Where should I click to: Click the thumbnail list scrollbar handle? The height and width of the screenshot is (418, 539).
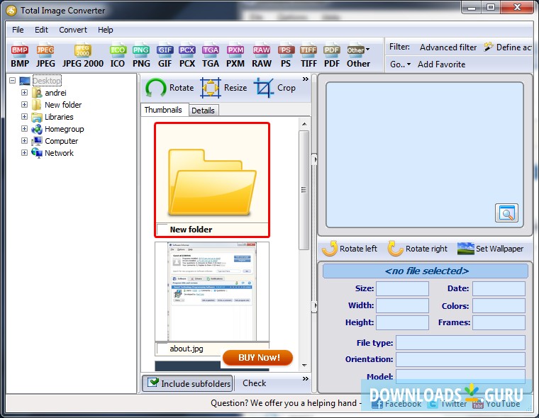304,190
